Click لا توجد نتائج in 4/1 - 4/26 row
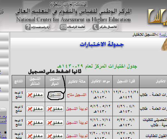 click(19, 109)
